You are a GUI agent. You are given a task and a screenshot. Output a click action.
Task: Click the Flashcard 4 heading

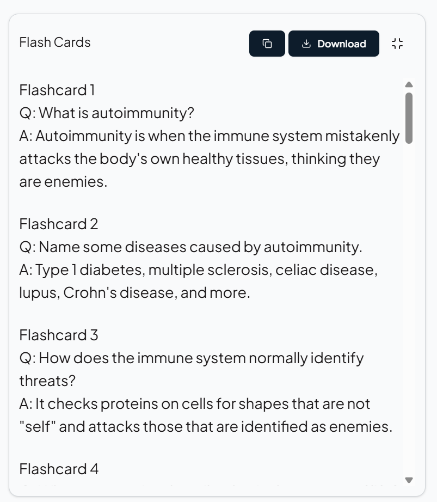[x=59, y=469]
